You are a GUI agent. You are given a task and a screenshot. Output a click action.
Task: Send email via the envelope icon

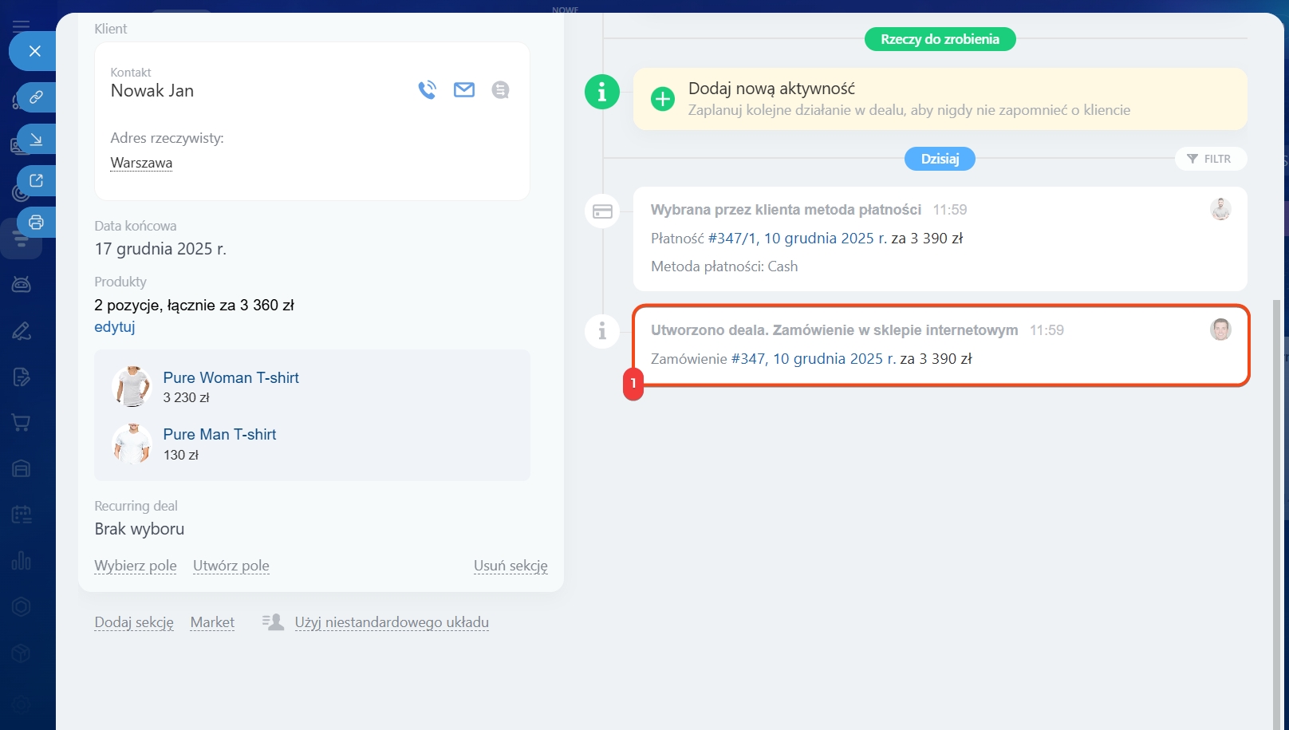(464, 90)
